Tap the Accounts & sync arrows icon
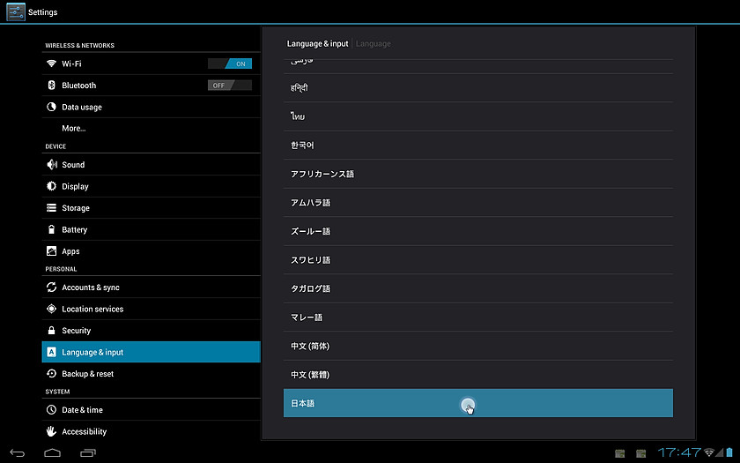The image size is (740, 463). pos(51,288)
